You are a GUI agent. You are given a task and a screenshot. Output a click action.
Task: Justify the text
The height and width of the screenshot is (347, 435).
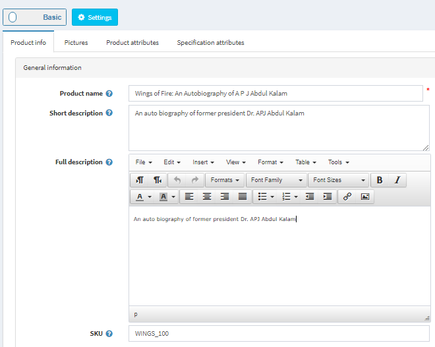(x=243, y=197)
